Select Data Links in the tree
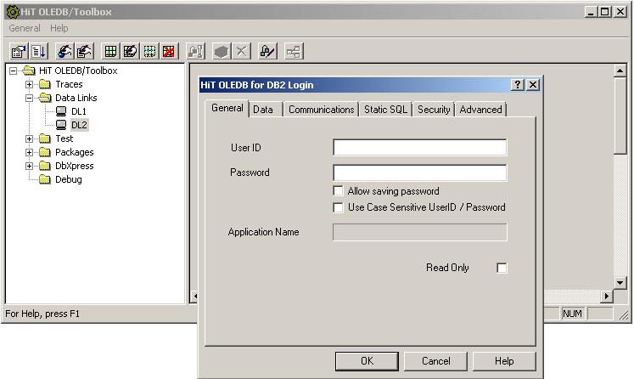The image size is (634, 379). [76, 98]
